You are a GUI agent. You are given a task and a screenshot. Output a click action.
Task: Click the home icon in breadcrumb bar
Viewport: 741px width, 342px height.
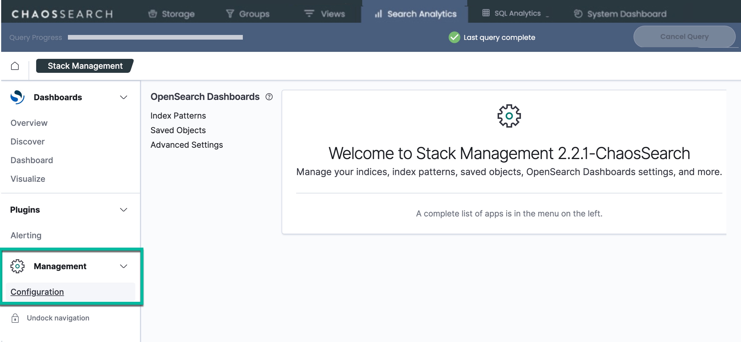(x=15, y=66)
